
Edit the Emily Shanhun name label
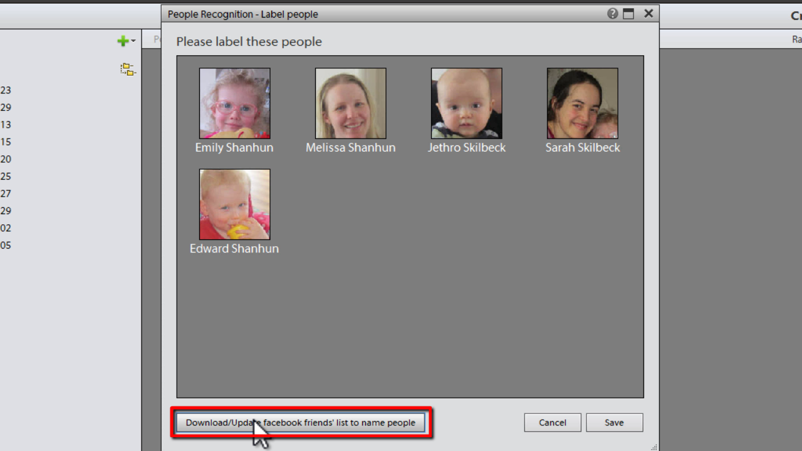pyautogui.click(x=234, y=148)
